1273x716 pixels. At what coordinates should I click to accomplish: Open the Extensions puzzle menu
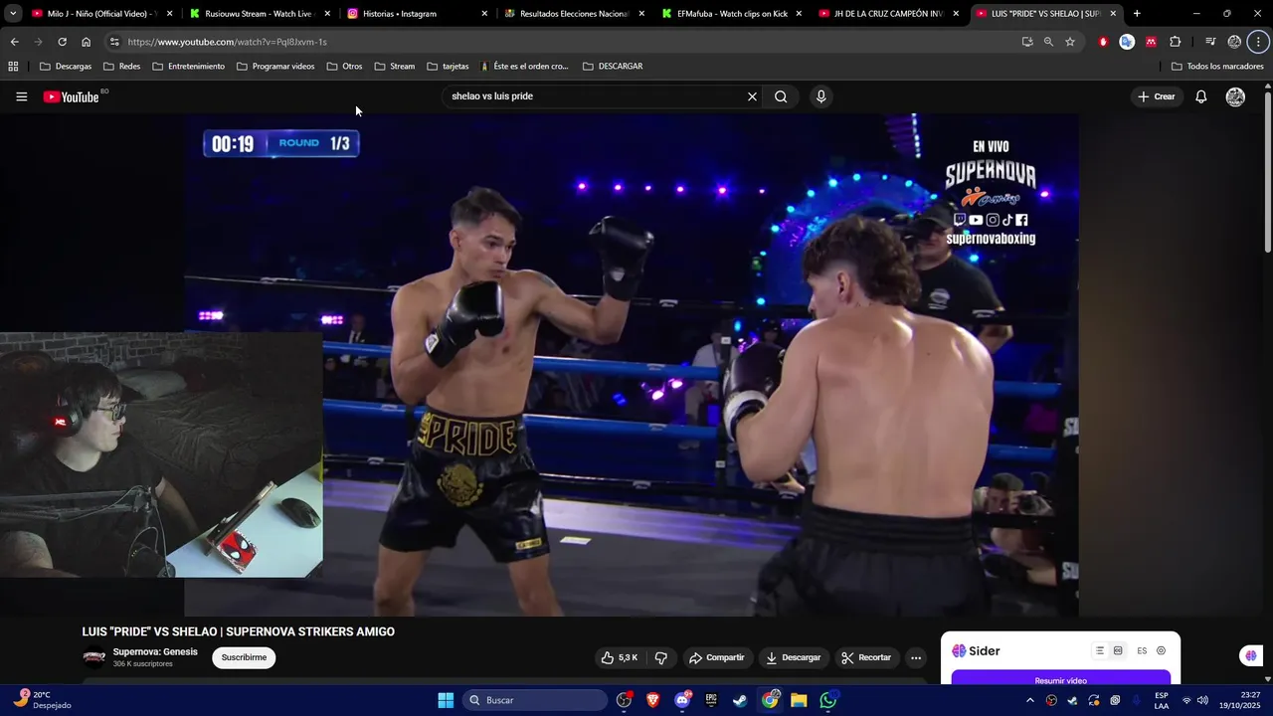point(1176,42)
